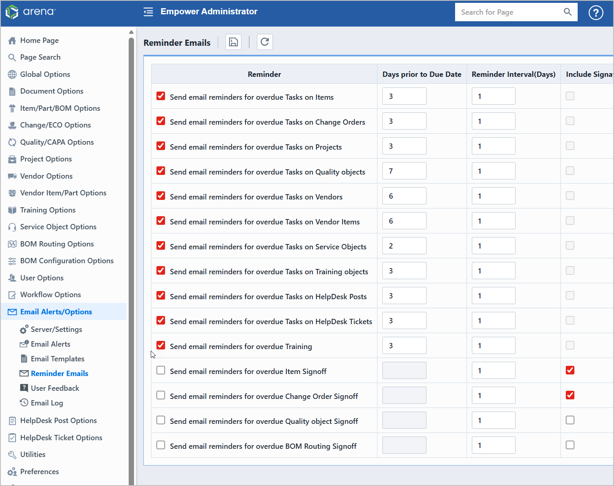Click Days prior field for Quality objects tasks

click(404, 171)
